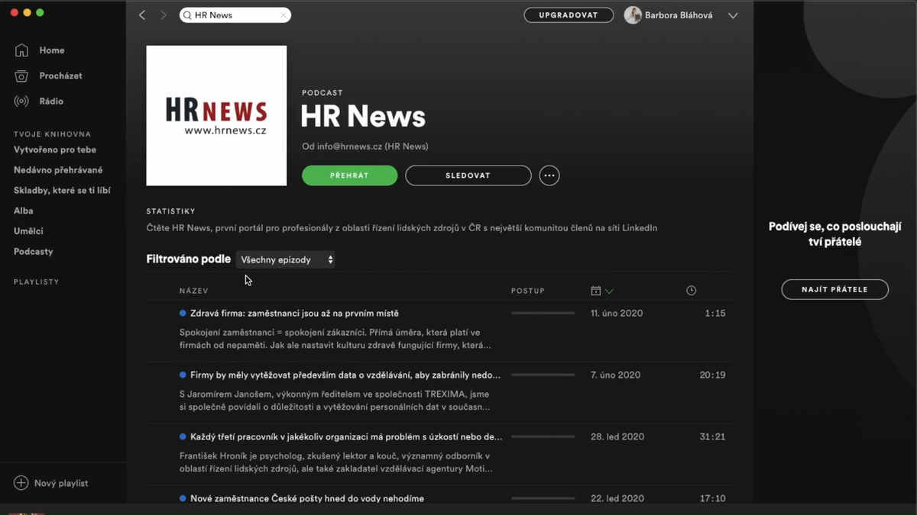Sort by the clock duration column icon
The width and height of the screenshot is (917, 515).
(692, 291)
